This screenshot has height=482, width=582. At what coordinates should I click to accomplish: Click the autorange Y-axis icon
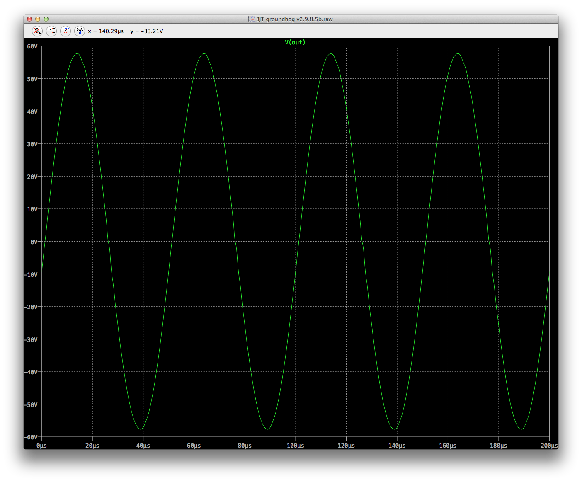point(51,31)
